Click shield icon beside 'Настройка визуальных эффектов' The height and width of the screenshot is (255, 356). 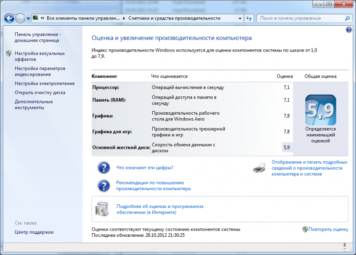pos(9,53)
